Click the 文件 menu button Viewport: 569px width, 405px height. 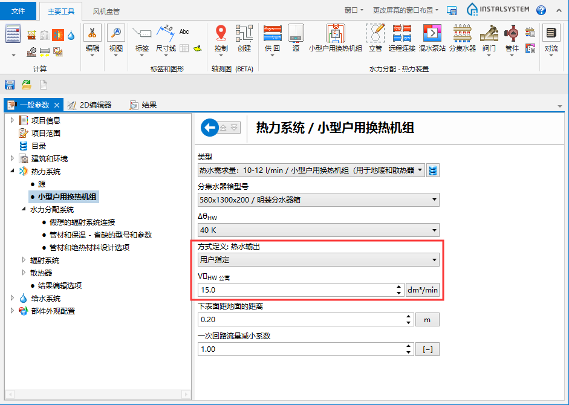(x=18, y=11)
